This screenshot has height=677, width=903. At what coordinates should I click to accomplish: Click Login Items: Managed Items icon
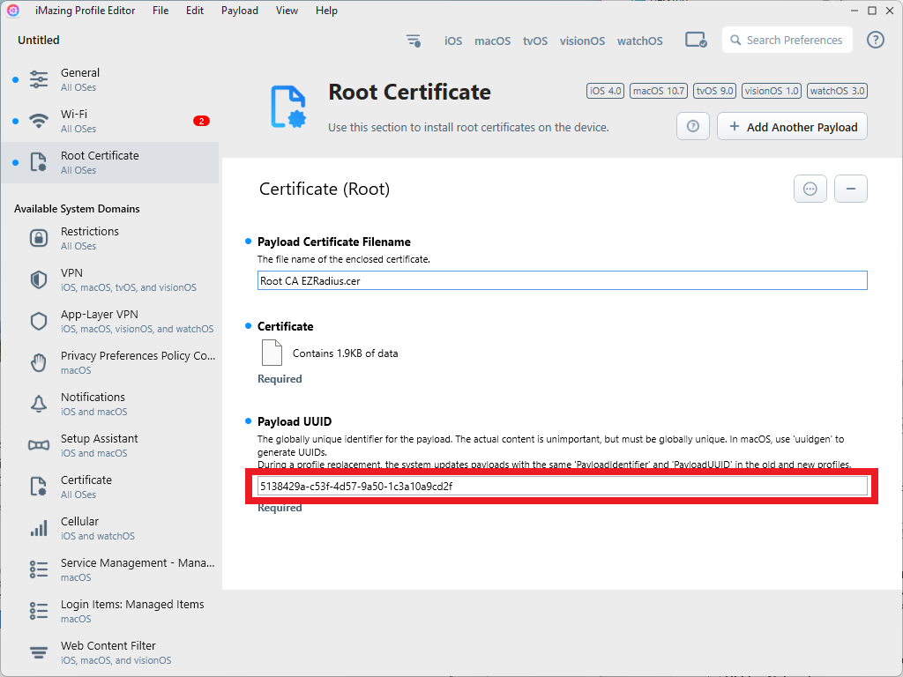tap(39, 612)
